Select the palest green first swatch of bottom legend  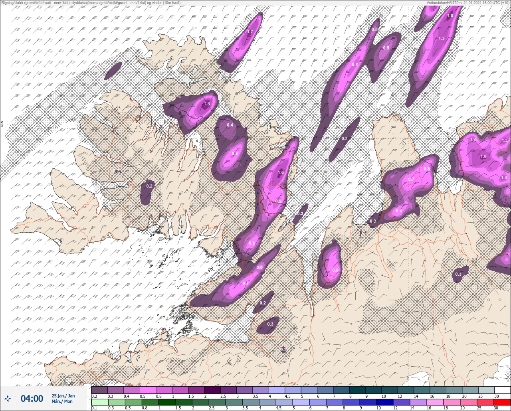[99, 402]
